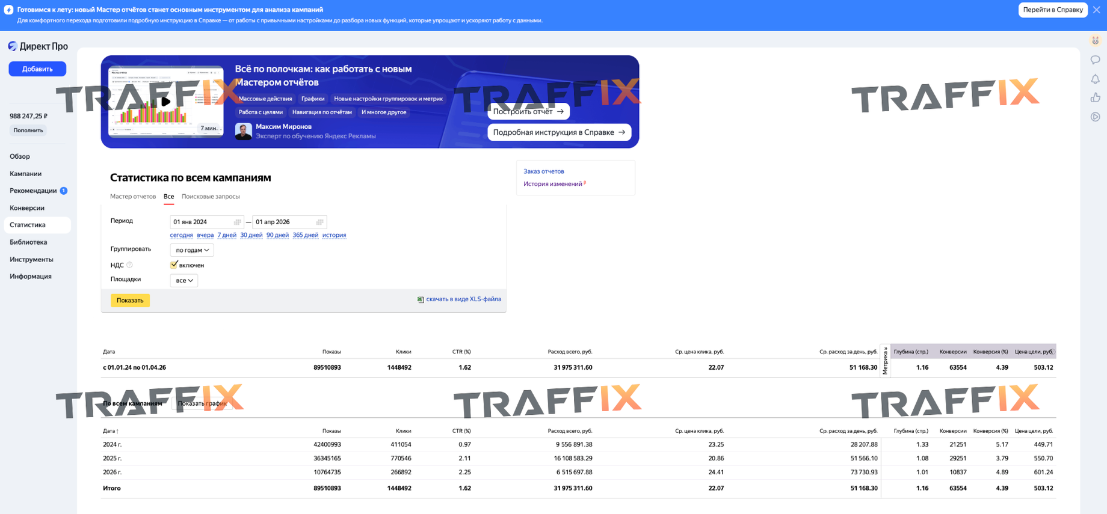Screen dimensions: 1107x514
Task: Click the Пополнить balance button
Action: (28, 130)
